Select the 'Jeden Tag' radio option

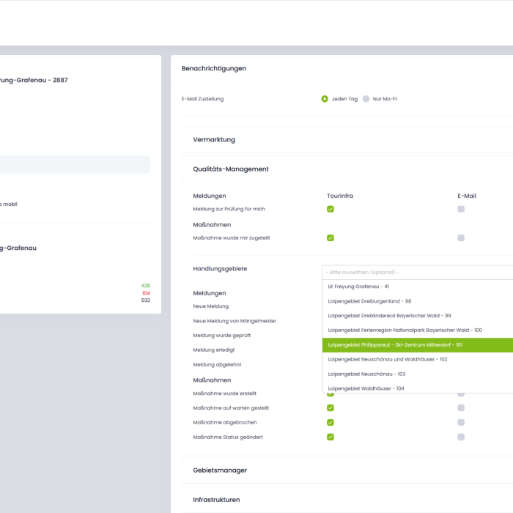(325, 99)
